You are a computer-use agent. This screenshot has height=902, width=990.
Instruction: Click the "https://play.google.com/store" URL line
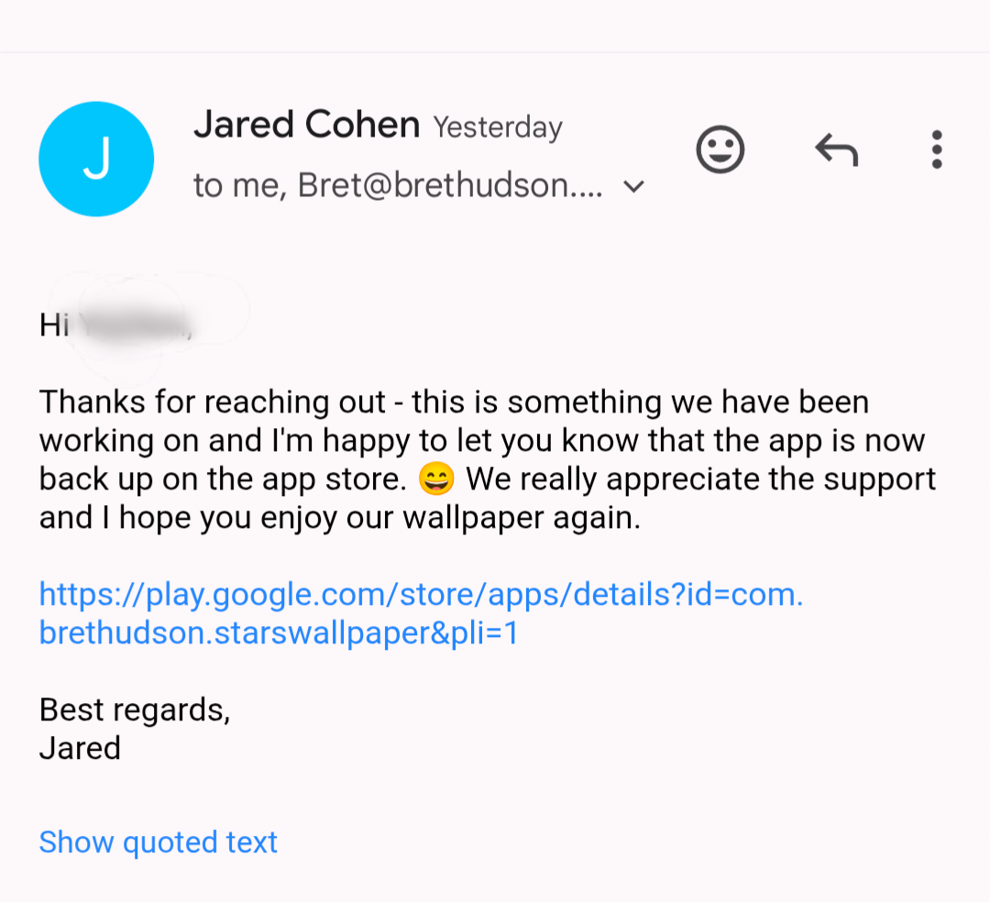click(x=421, y=595)
